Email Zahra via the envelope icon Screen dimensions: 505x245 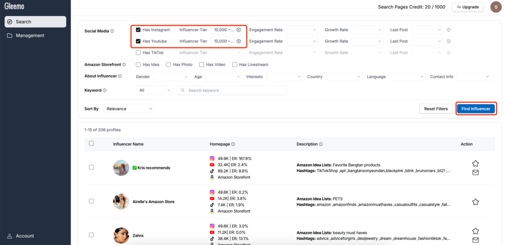[x=475, y=240]
